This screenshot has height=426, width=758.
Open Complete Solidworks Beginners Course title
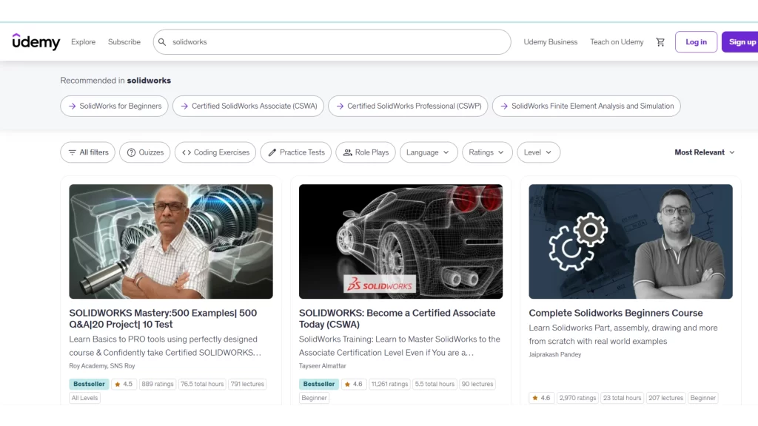coord(615,313)
